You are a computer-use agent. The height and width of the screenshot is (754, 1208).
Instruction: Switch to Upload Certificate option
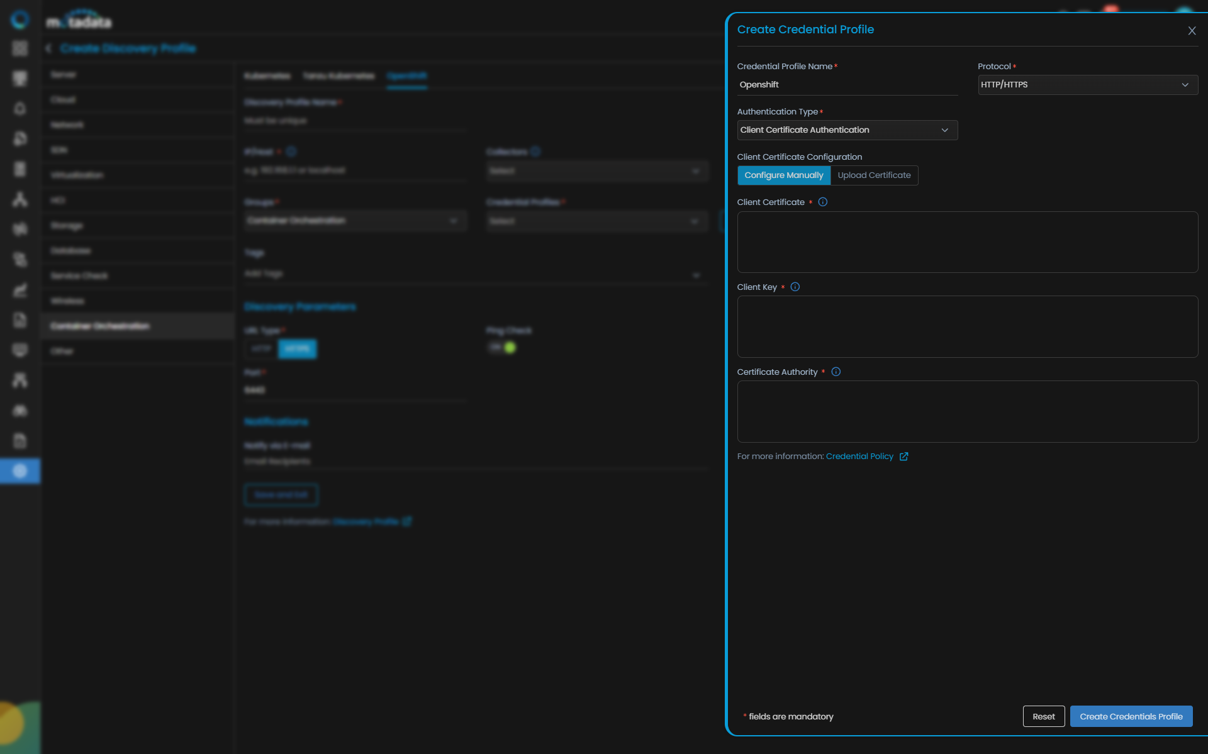[874, 175]
